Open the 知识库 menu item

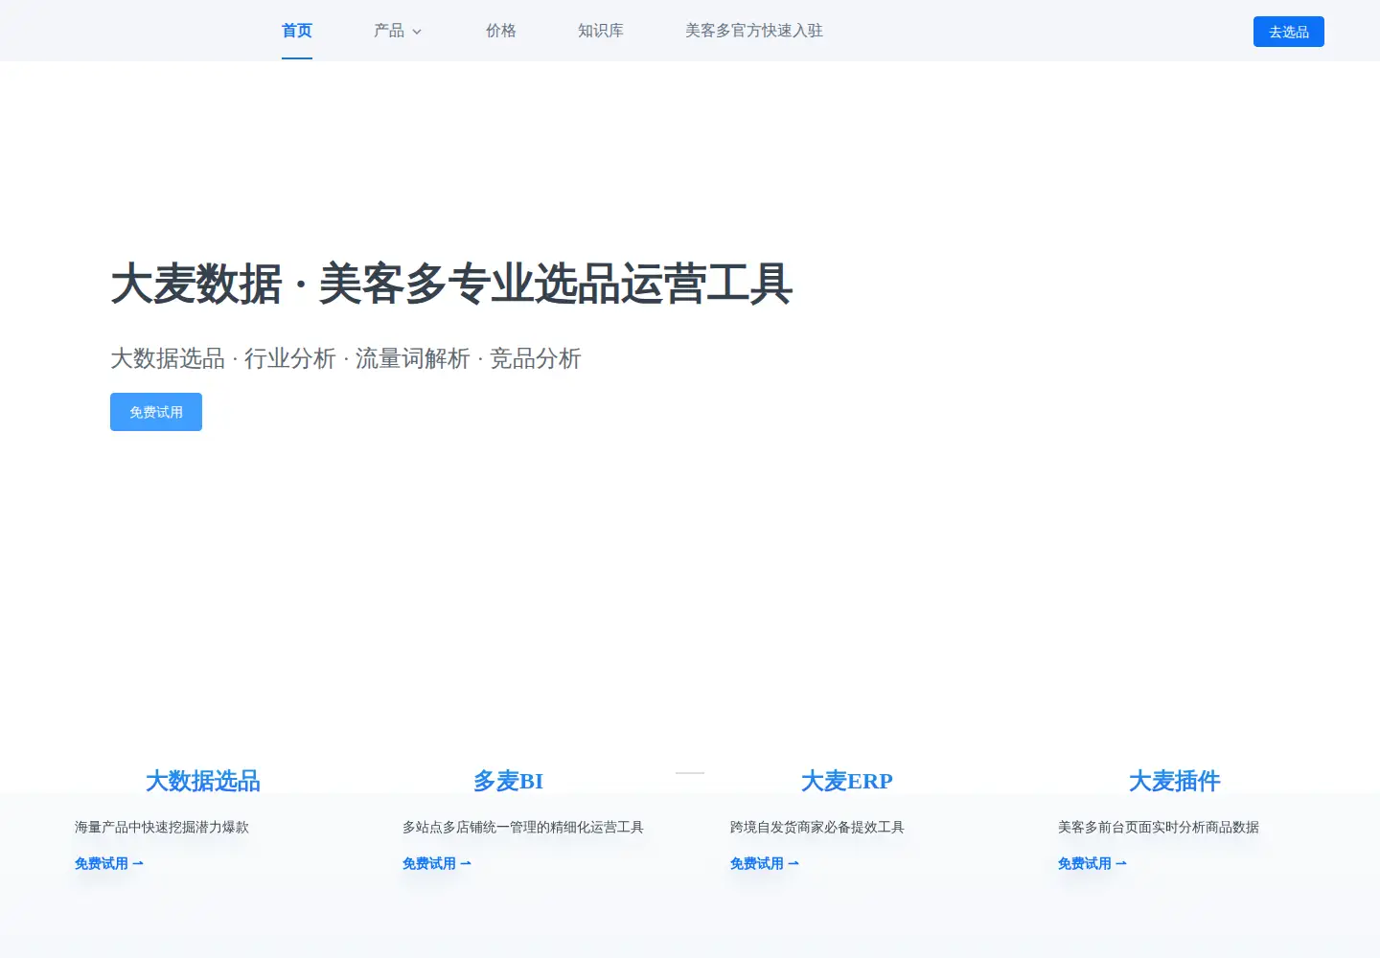(600, 31)
